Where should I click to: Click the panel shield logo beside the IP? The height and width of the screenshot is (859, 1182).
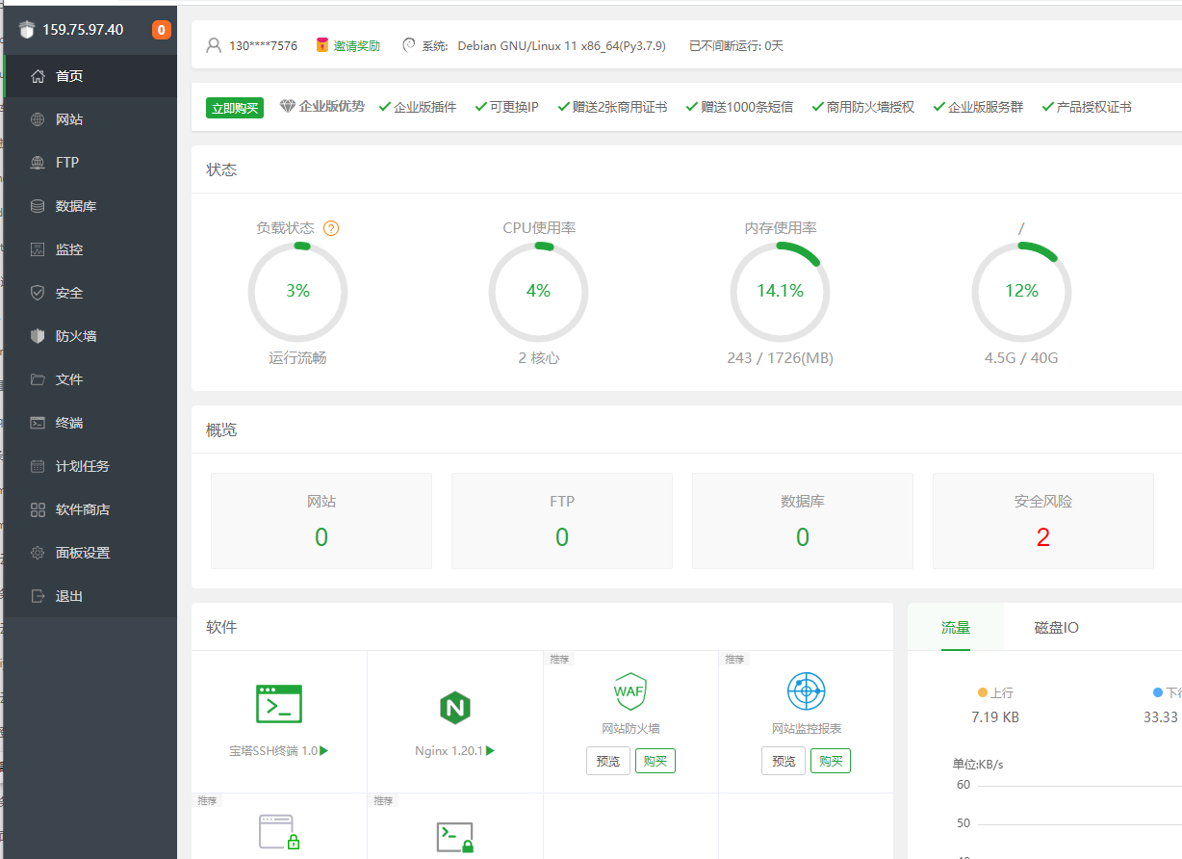26,30
